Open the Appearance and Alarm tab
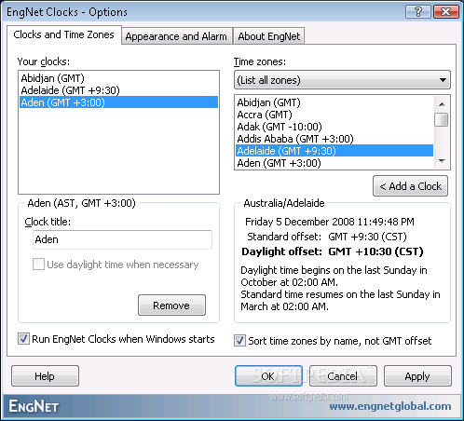This screenshot has width=464, height=421. [176, 36]
